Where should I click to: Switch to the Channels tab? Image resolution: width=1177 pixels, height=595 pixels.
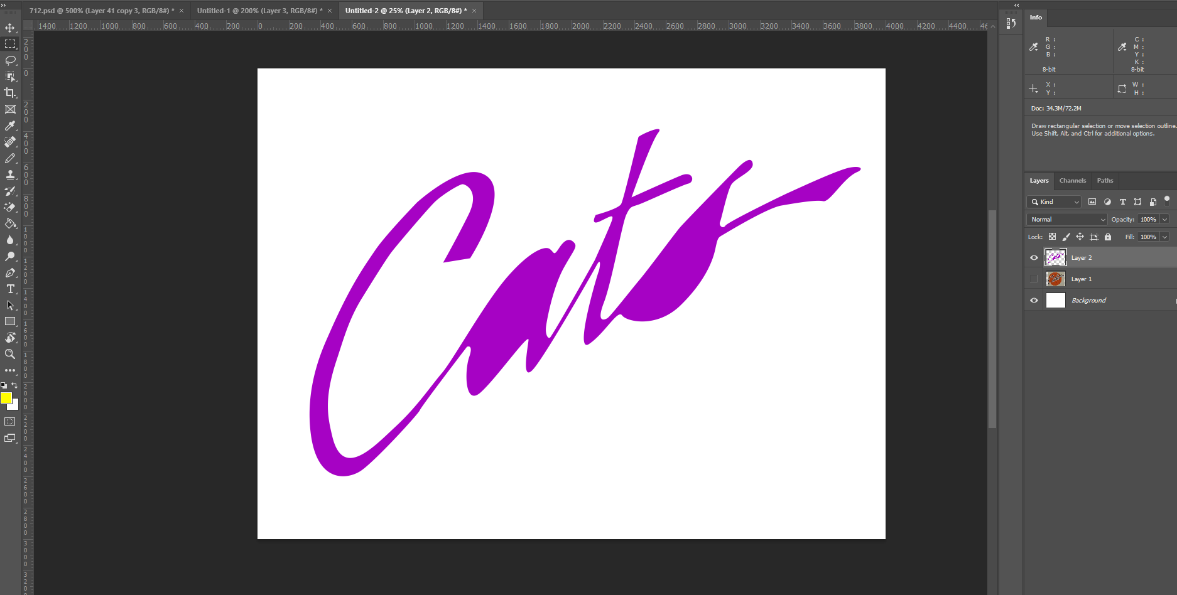click(1072, 180)
